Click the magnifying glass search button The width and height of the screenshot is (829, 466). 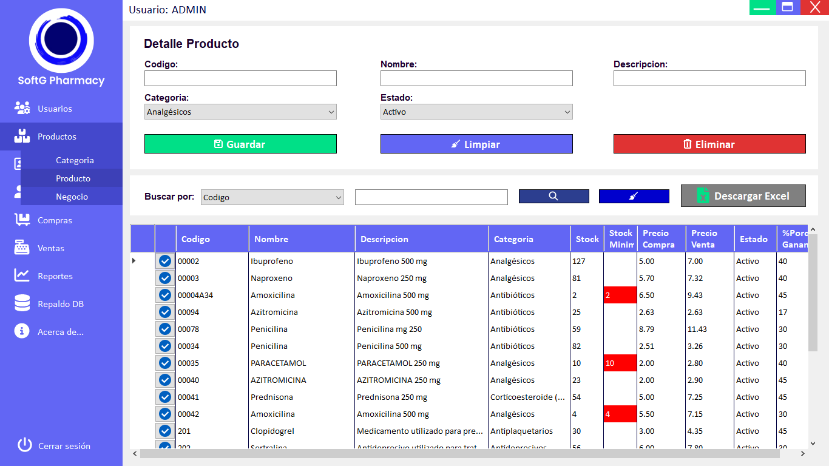pos(553,196)
